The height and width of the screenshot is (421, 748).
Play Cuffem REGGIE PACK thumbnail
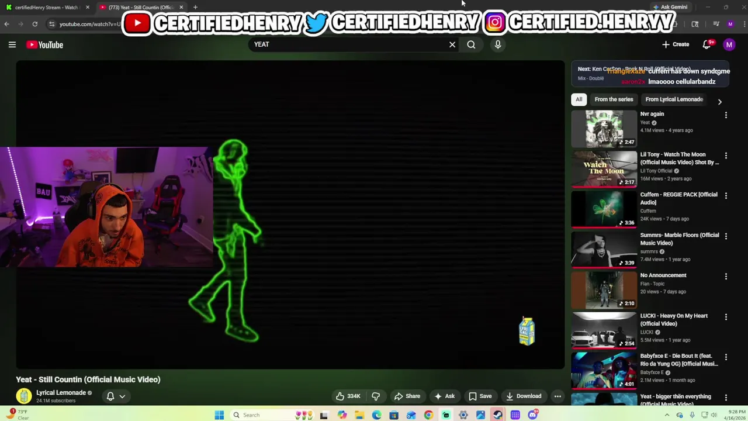pos(604,209)
